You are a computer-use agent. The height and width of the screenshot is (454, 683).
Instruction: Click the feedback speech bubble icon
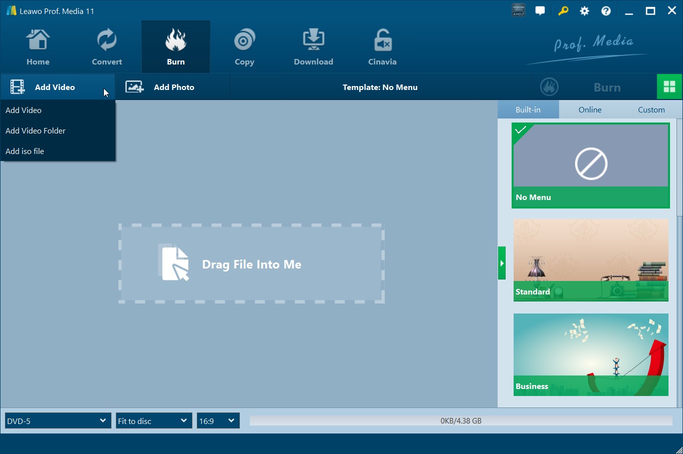click(x=540, y=10)
